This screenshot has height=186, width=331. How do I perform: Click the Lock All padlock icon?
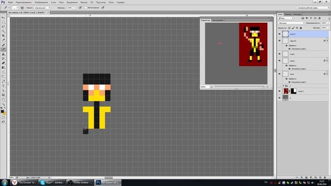[301, 28]
